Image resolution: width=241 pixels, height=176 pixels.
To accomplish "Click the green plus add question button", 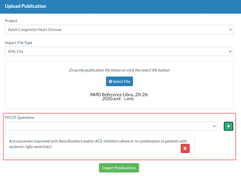I will (228, 126).
